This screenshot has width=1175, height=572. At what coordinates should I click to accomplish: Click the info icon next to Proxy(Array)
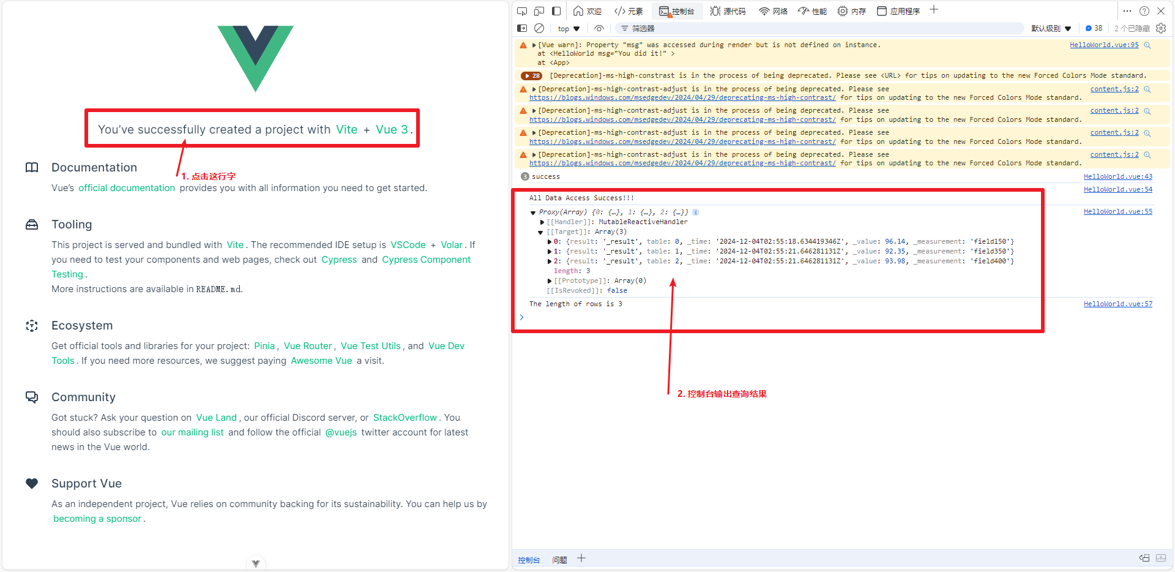696,213
